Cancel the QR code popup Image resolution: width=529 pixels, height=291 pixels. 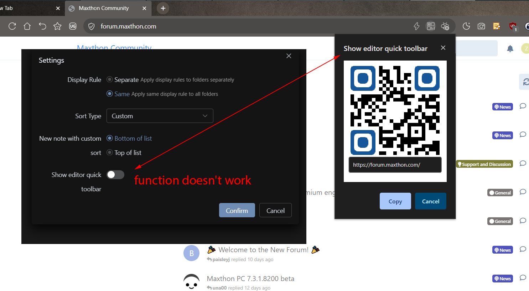pos(431,201)
